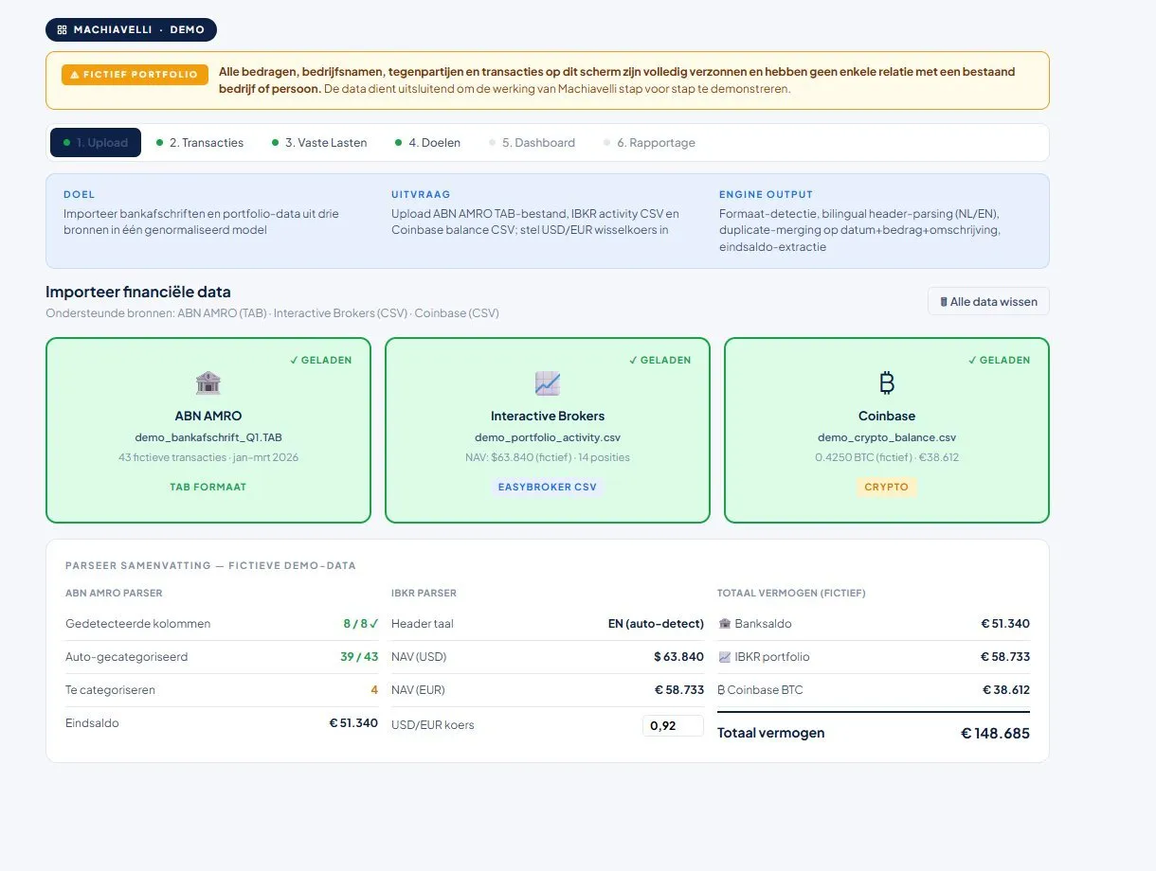Click GELADEN status on Coinbase card

pyautogui.click(x=999, y=360)
